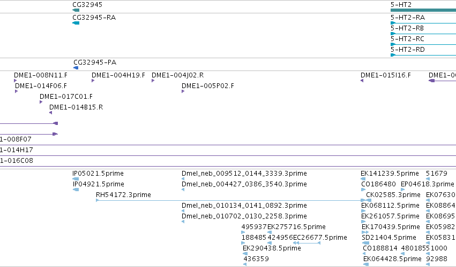Screen dimensions: 456x267
Task: Click the EK290438.5prime feature arrow
Action: point(245,254)
